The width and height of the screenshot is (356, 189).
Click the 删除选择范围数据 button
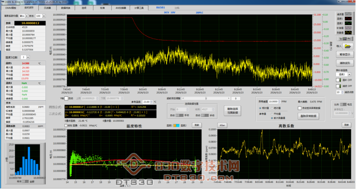click(x=232, y=111)
